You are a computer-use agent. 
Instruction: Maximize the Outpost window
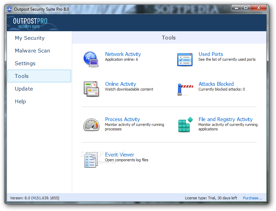coord(246,8)
